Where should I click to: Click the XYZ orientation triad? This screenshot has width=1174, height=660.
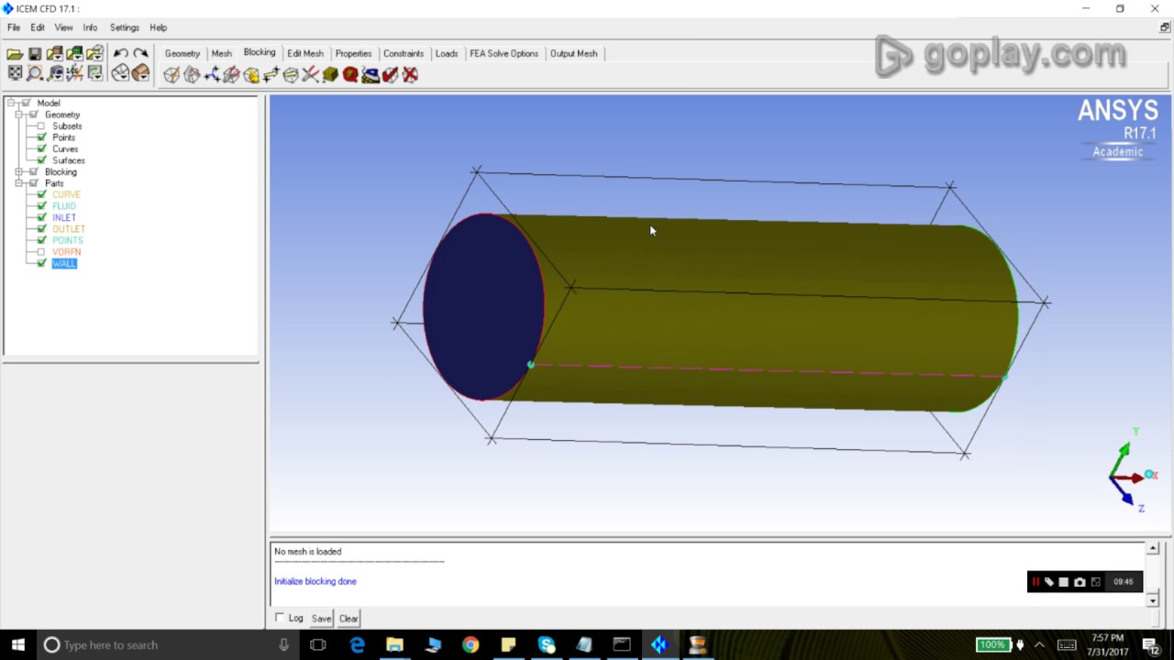tap(1133, 469)
